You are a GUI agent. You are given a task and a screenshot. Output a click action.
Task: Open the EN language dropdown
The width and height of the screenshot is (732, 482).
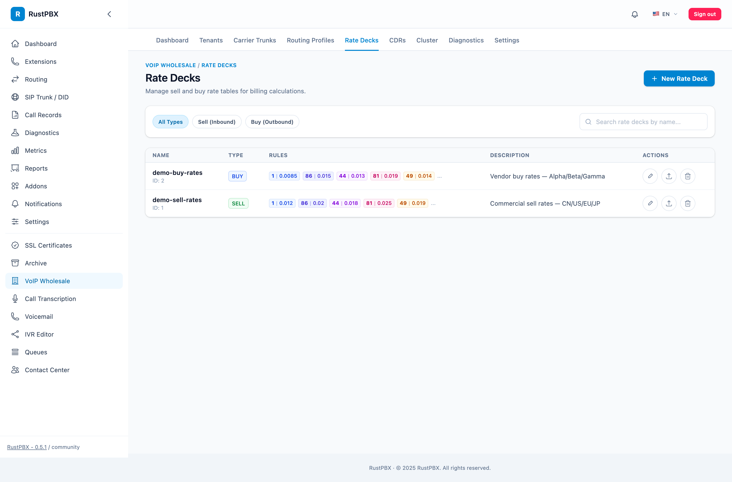[665, 14]
